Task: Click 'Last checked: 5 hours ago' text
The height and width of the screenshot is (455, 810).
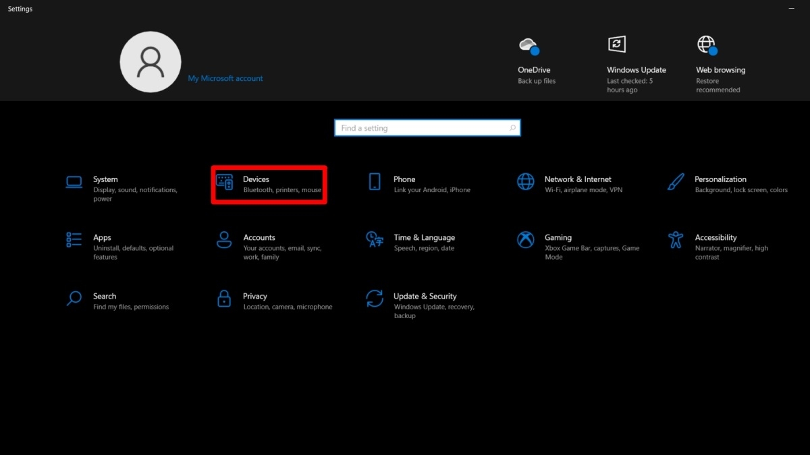Action: tap(630, 86)
